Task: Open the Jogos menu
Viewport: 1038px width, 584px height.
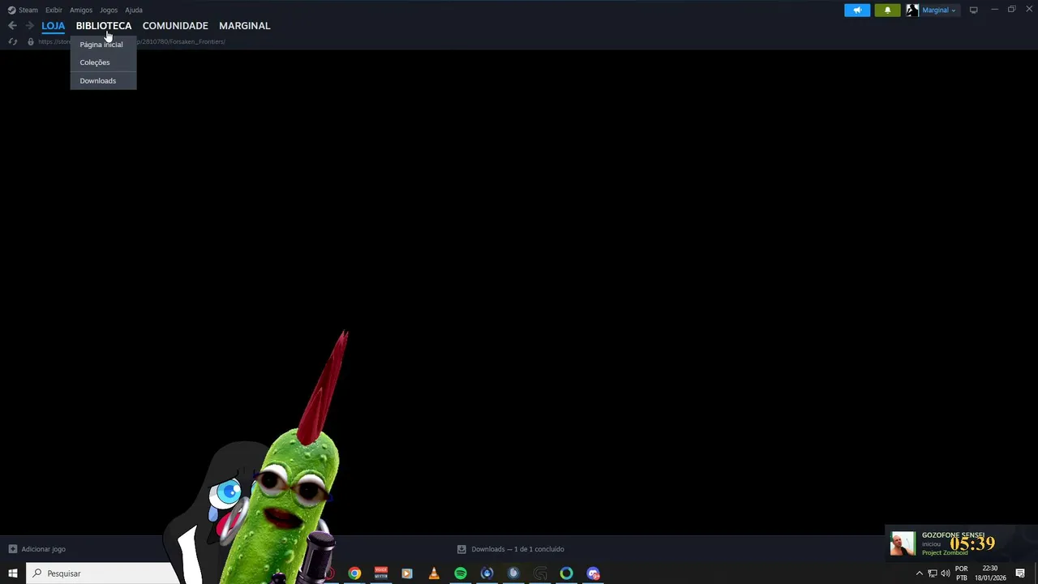Action: (109, 10)
